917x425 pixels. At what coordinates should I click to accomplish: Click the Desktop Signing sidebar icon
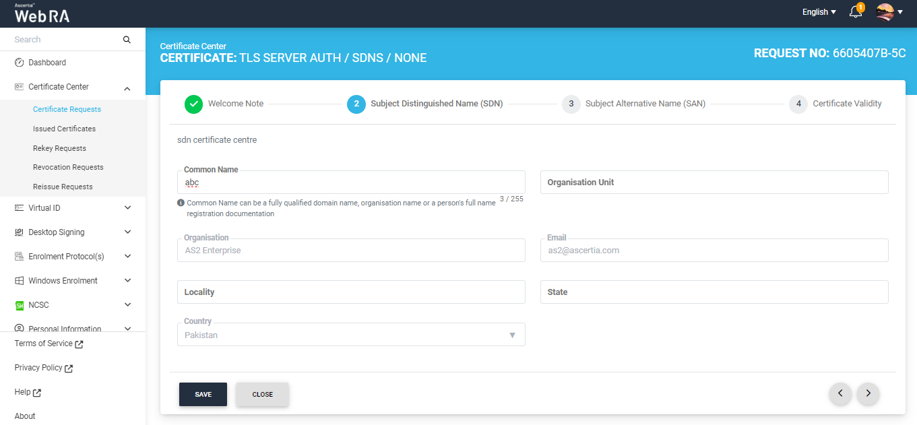19,232
